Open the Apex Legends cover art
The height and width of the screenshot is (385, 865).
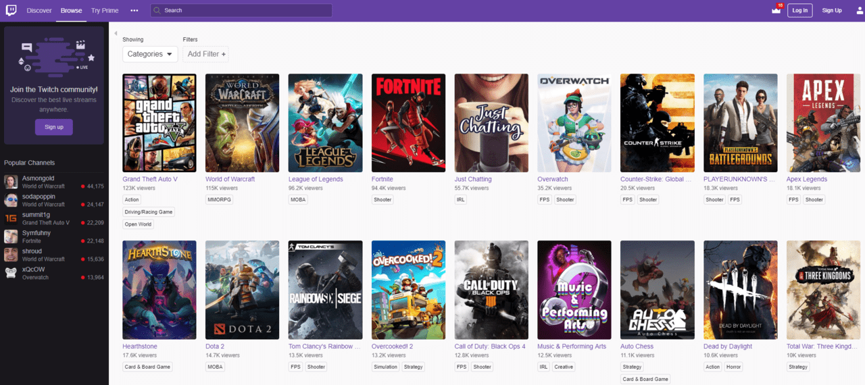coord(824,123)
